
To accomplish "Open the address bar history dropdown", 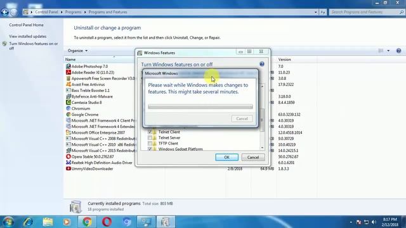I will [315, 12].
